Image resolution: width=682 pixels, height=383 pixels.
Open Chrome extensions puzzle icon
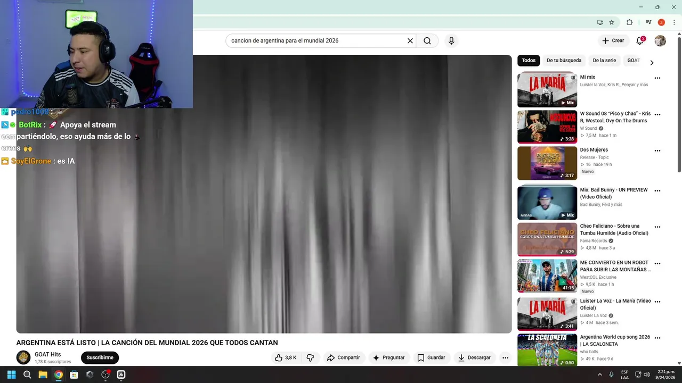coord(630,22)
